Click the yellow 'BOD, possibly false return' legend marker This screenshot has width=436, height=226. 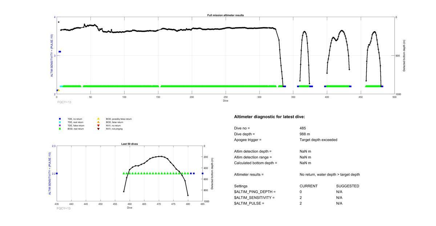coord(98,119)
